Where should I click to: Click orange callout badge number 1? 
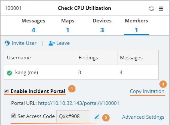click(x=72, y=89)
